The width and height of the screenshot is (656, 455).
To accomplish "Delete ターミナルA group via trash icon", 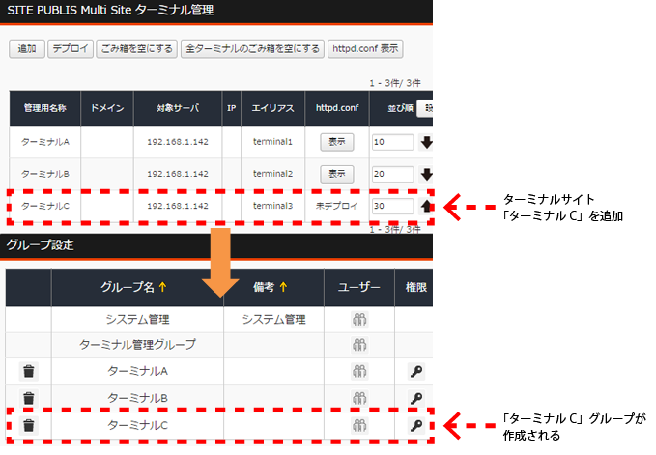I will coord(28,371).
